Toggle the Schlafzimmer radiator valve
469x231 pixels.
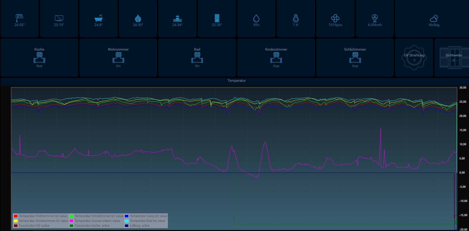tap(355, 58)
